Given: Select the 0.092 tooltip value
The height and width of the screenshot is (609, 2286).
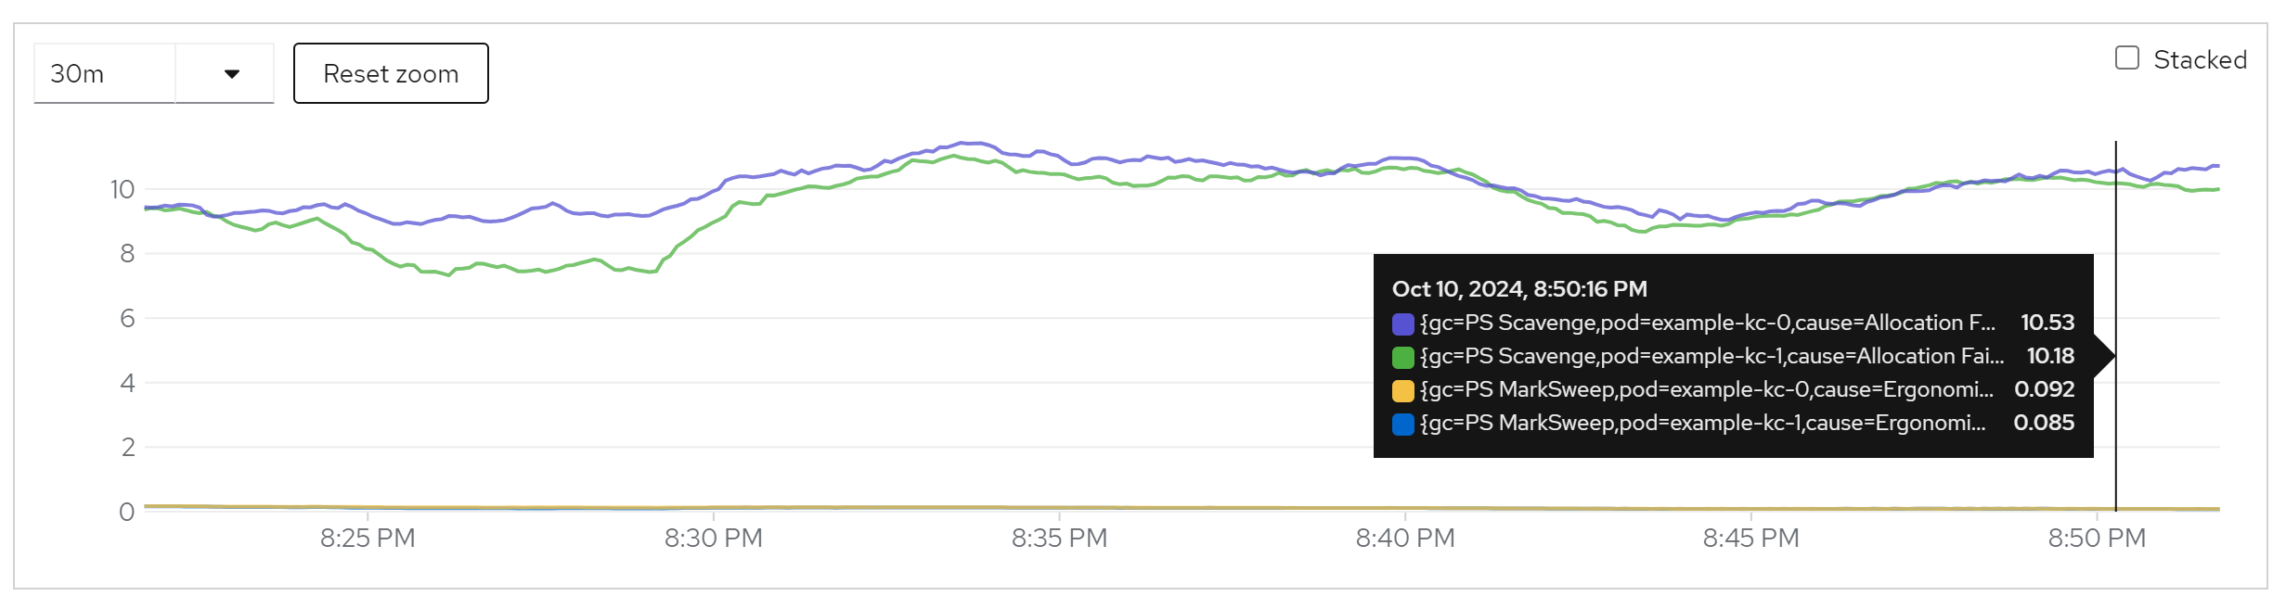Looking at the screenshot, I should click(x=2044, y=389).
